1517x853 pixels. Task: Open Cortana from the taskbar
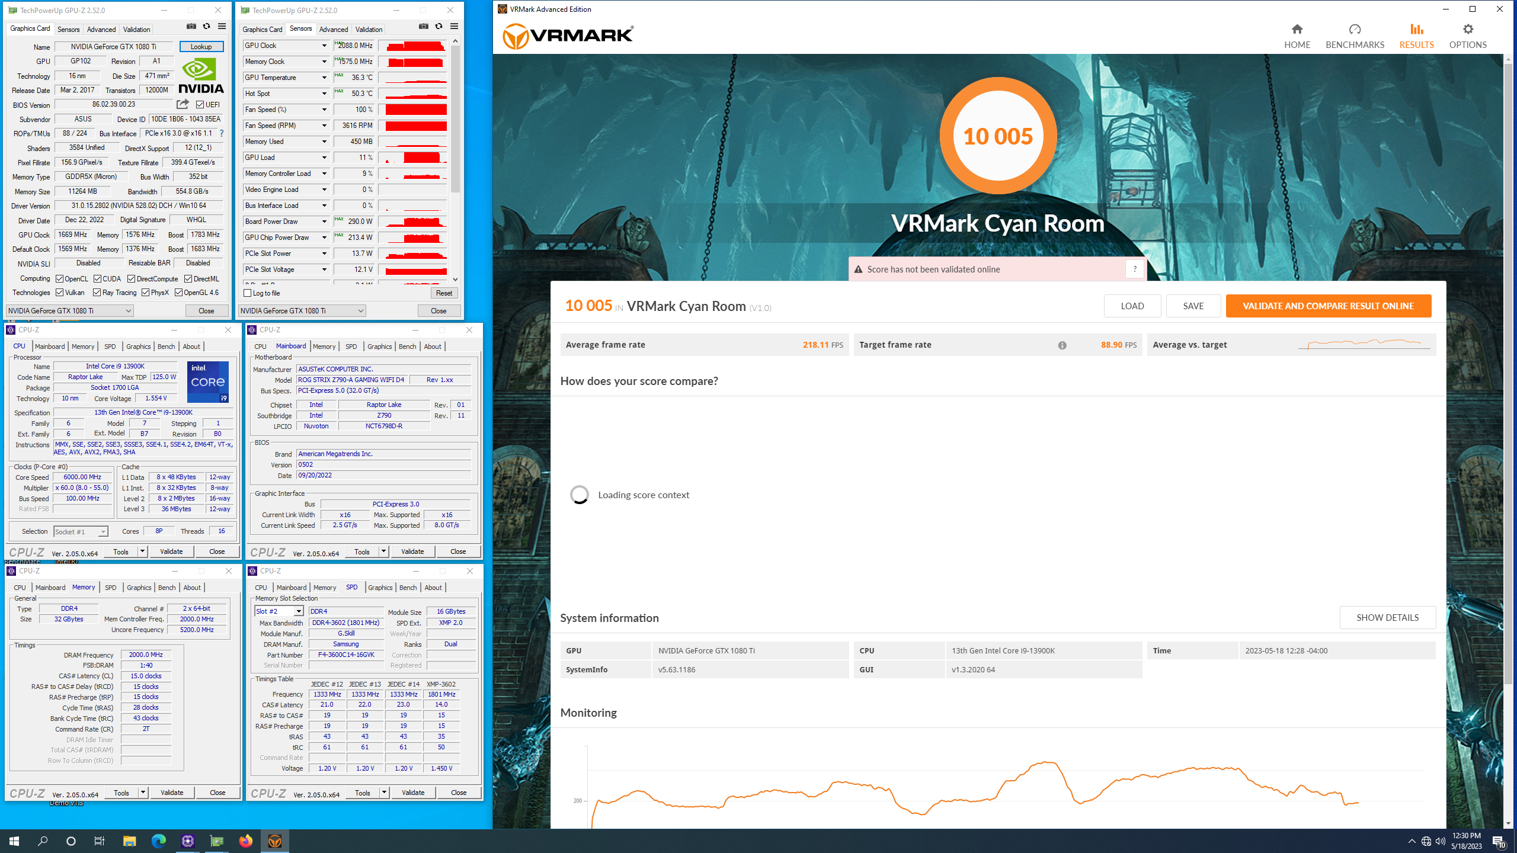coord(71,841)
